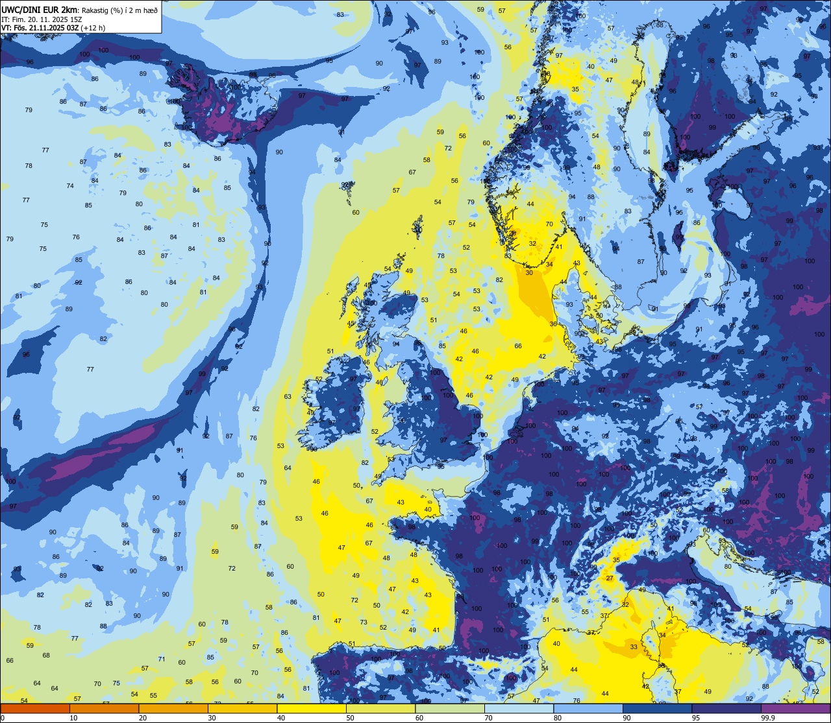Click the darkest orange 0–10 legend segment
Screen dimensions: 831x723
click(x=35, y=708)
